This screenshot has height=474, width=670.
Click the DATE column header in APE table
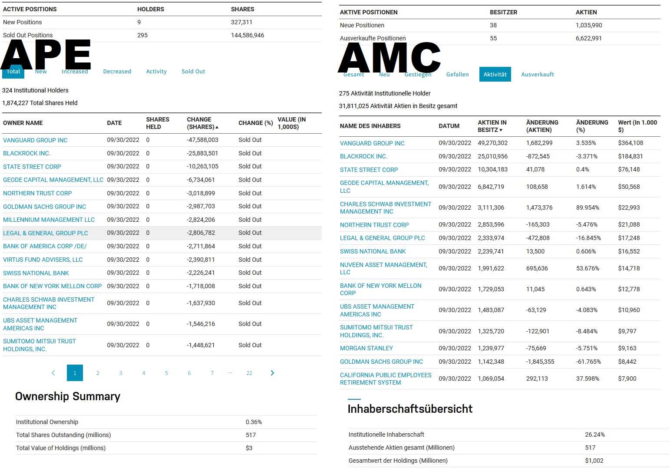point(115,123)
